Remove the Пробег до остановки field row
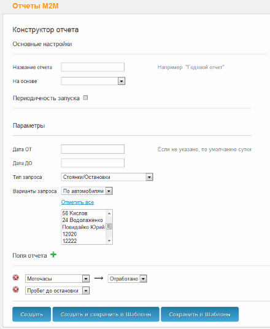 tap(16, 290)
